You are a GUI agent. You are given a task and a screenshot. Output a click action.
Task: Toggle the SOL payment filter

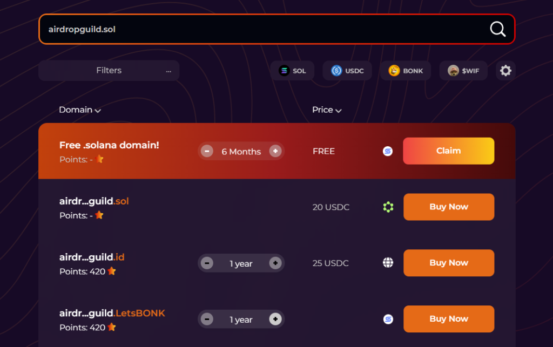pyautogui.click(x=292, y=70)
